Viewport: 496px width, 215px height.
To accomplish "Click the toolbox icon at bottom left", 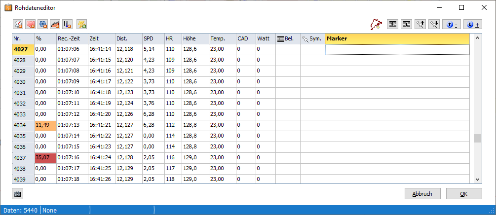I will coord(18,194).
